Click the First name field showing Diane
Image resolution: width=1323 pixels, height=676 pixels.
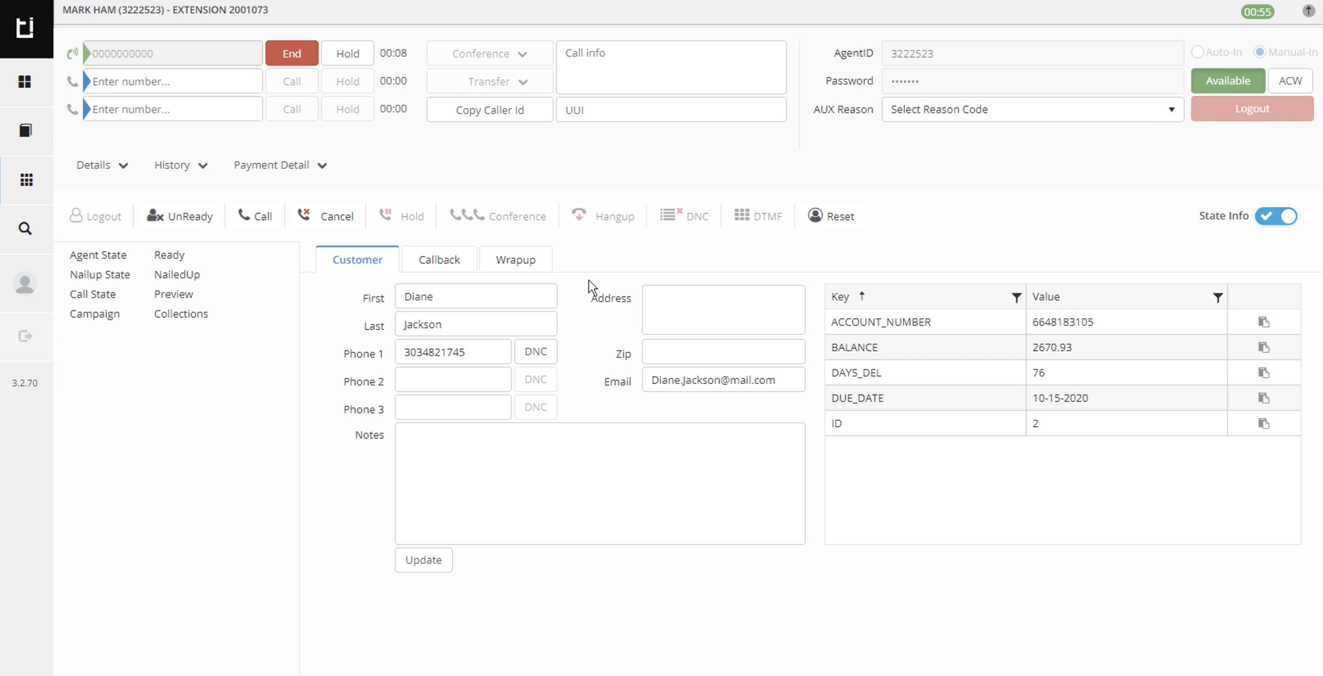click(476, 296)
